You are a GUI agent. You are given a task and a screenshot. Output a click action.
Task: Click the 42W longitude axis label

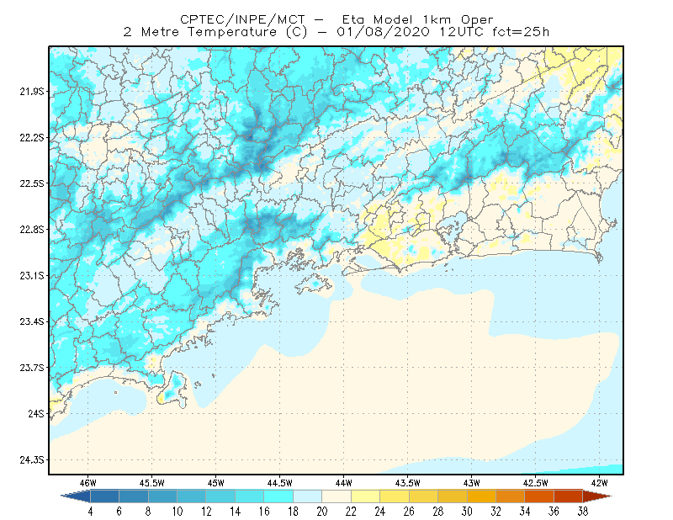coord(599,483)
